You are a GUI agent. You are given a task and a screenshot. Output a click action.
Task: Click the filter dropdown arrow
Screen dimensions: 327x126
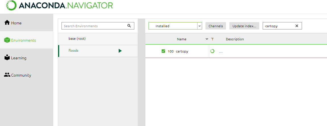point(200,26)
